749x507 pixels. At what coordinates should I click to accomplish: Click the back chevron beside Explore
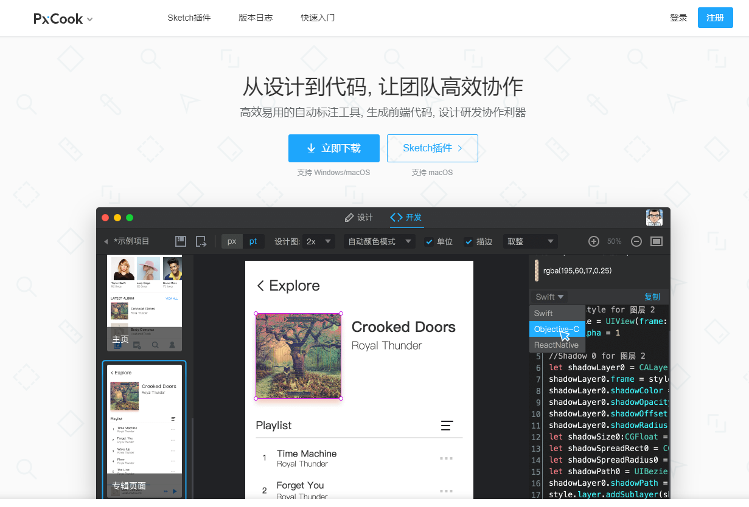point(260,286)
